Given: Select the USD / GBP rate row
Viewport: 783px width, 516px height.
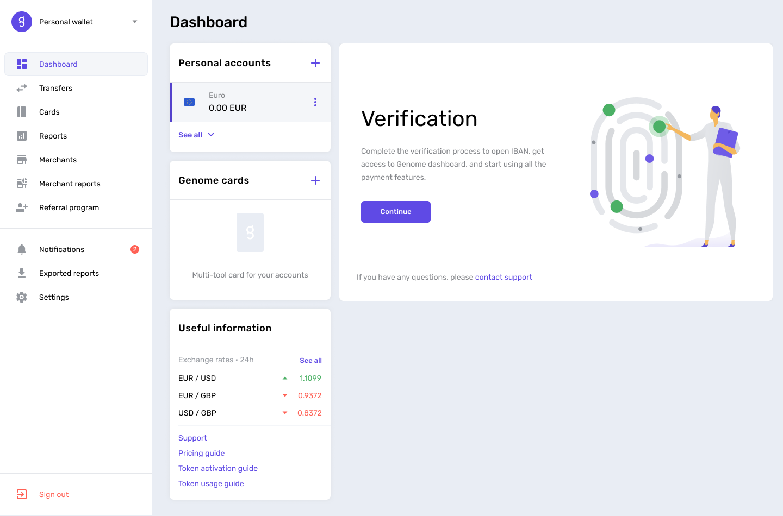Looking at the screenshot, I should [x=250, y=413].
